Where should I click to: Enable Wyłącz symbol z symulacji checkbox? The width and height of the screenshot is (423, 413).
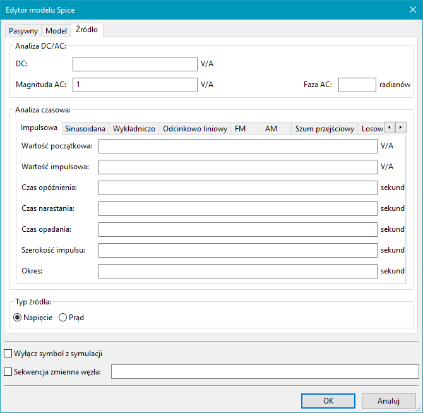tap(8, 354)
